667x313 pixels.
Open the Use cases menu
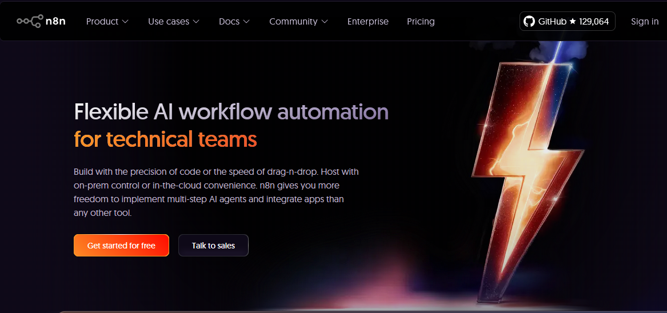[x=174, y=21]
